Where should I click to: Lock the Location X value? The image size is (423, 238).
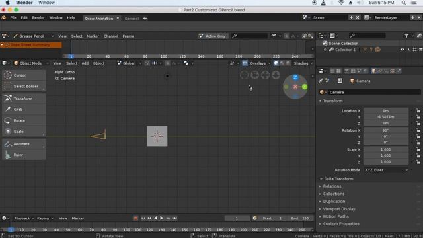coord(418,111)
